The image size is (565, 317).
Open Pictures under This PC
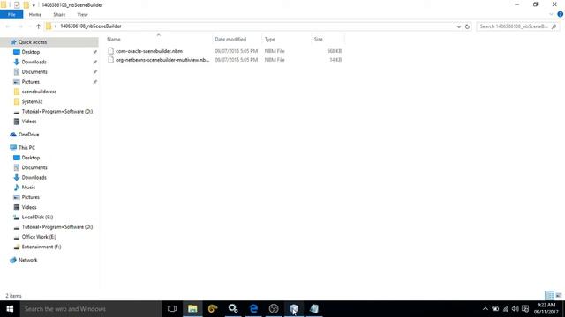31,197
